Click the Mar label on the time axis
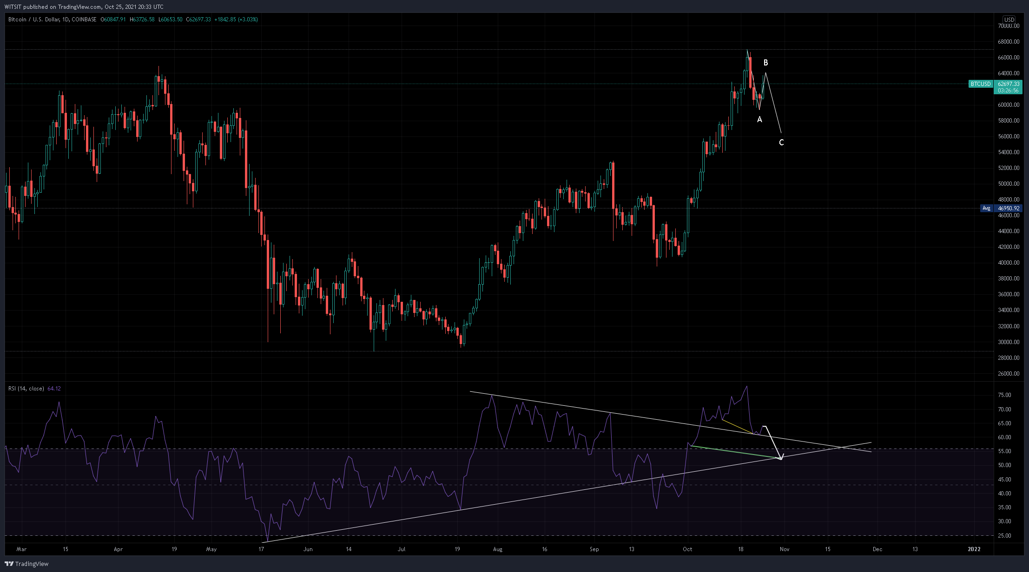Image resolution: width=1029 pixels, height=572 pixels. pyautogui.click(x=21, y=549)
